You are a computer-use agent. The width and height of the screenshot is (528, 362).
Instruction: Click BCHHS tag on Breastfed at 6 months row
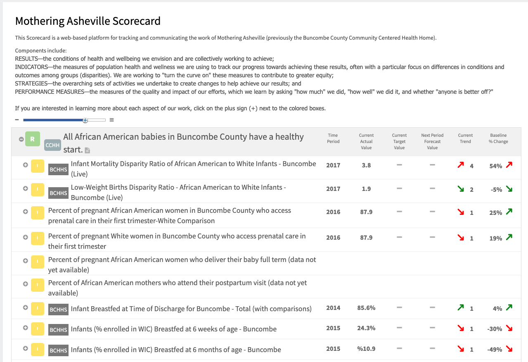click(58, 350)
